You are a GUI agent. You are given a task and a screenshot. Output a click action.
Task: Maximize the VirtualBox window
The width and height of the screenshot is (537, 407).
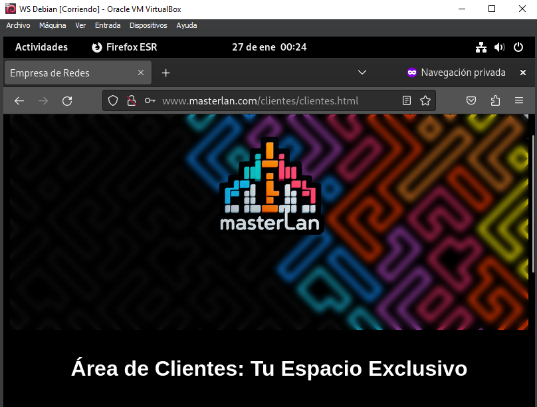[x=492, y=9]
